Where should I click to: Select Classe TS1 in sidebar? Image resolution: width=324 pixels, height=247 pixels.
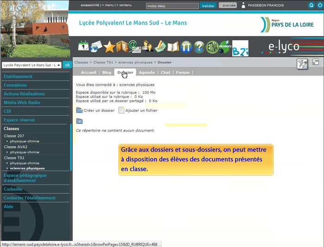point(14,158)
